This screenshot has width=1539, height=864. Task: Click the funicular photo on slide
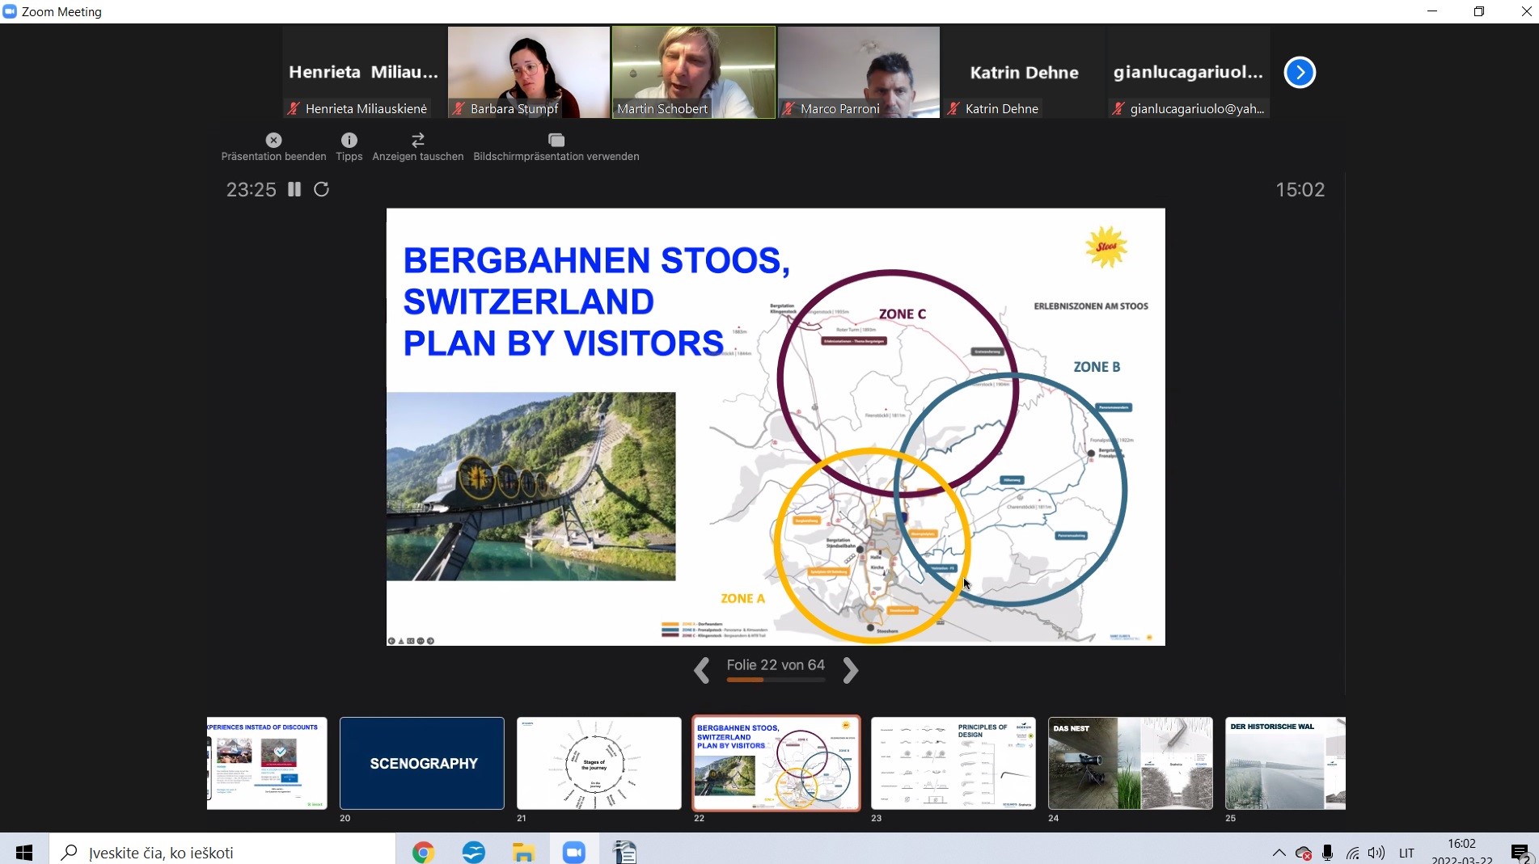[531, 487]
